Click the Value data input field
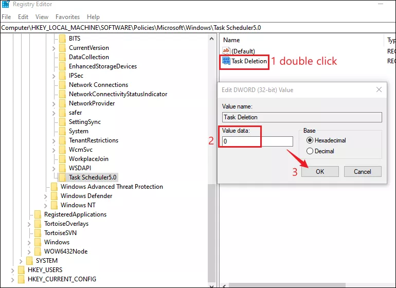Viewport: 396px width, 288px height. (258, 141)
